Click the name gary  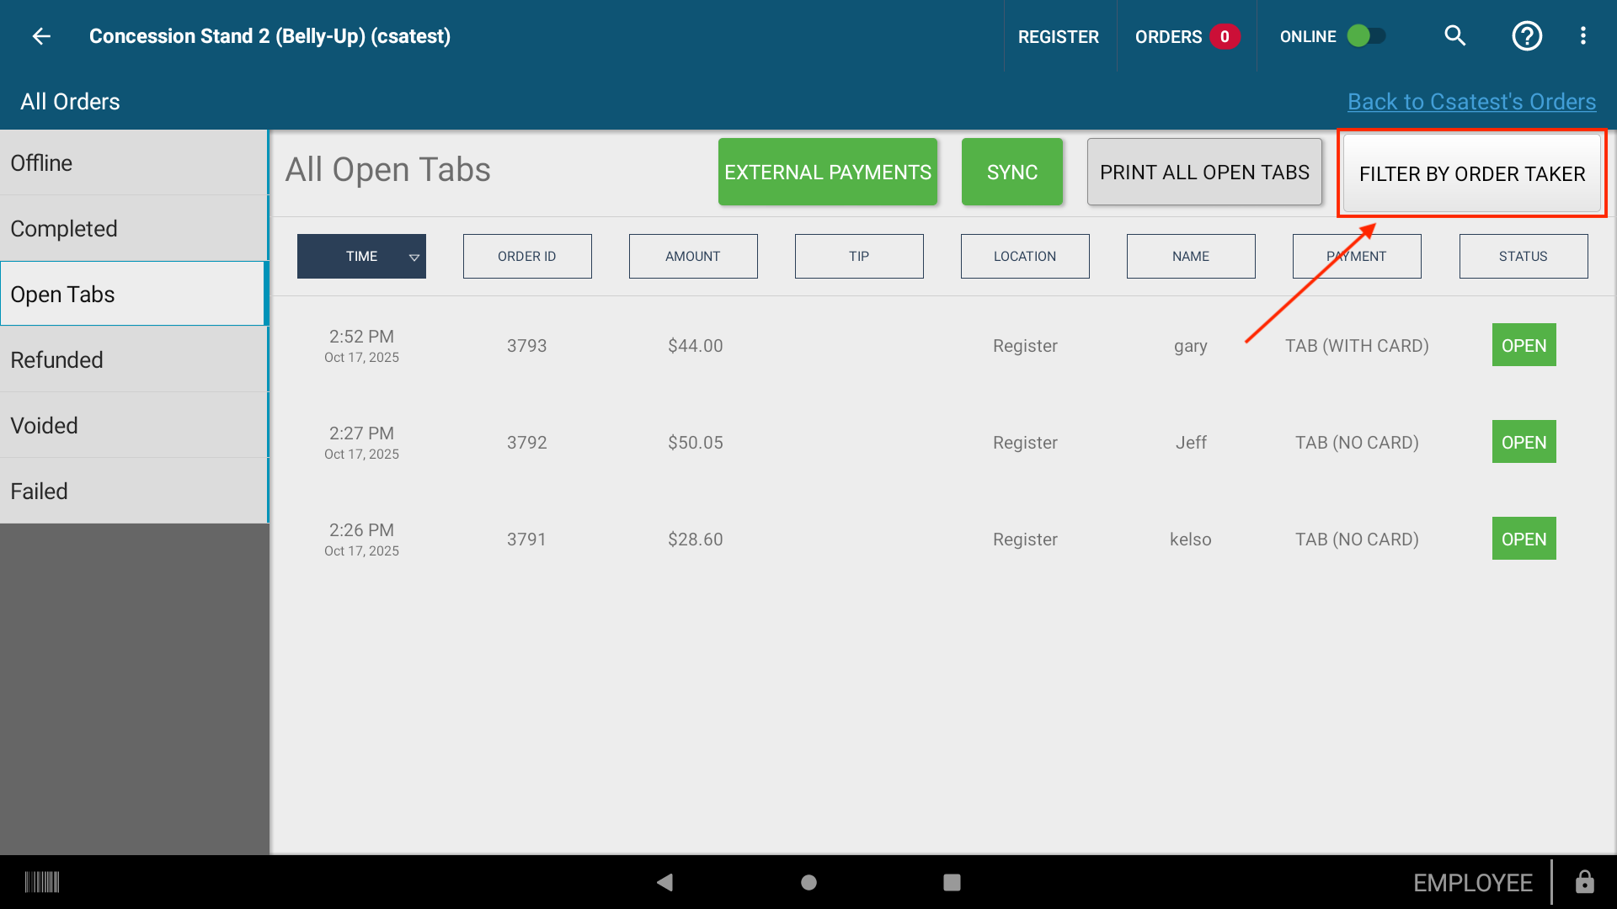(x=1191, y=346)
